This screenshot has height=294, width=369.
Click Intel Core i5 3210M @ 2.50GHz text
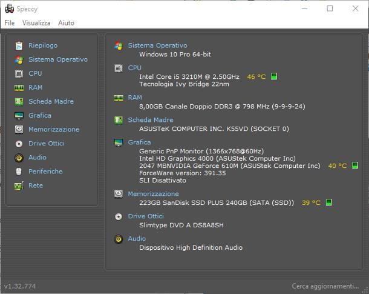[189, 77]
